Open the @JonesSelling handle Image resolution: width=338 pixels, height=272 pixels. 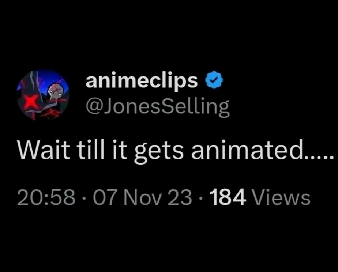tap(158, 107)
